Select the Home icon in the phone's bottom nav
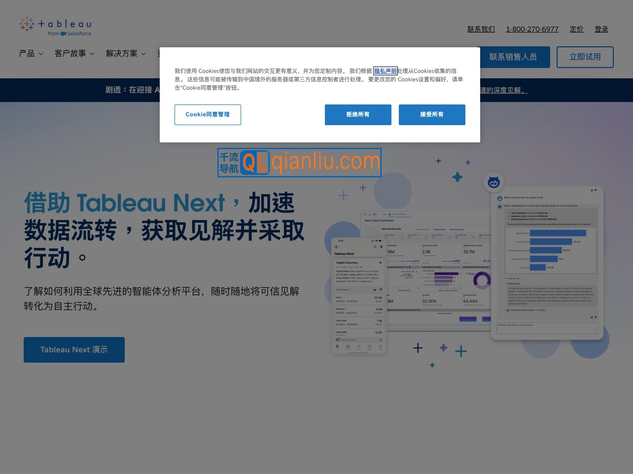Screen dimensions: 633x474 tap(337, 346)
